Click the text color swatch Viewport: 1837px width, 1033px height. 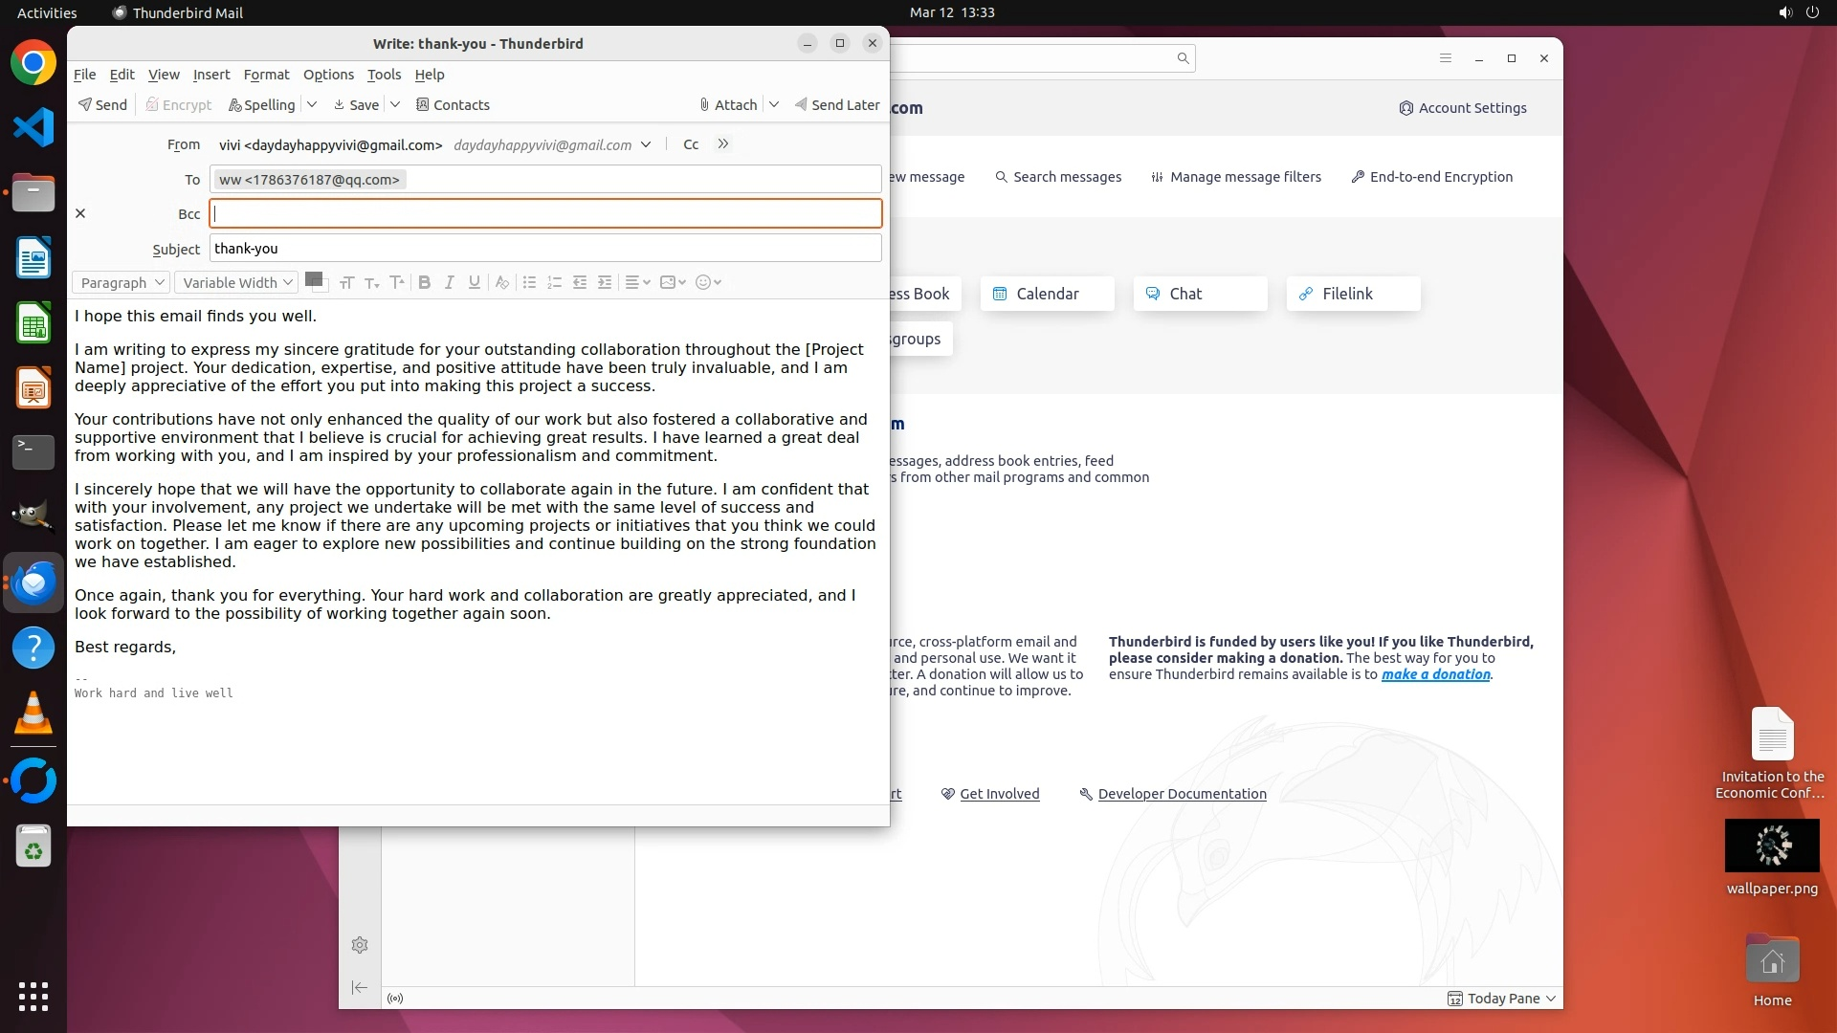click(312, 279)
